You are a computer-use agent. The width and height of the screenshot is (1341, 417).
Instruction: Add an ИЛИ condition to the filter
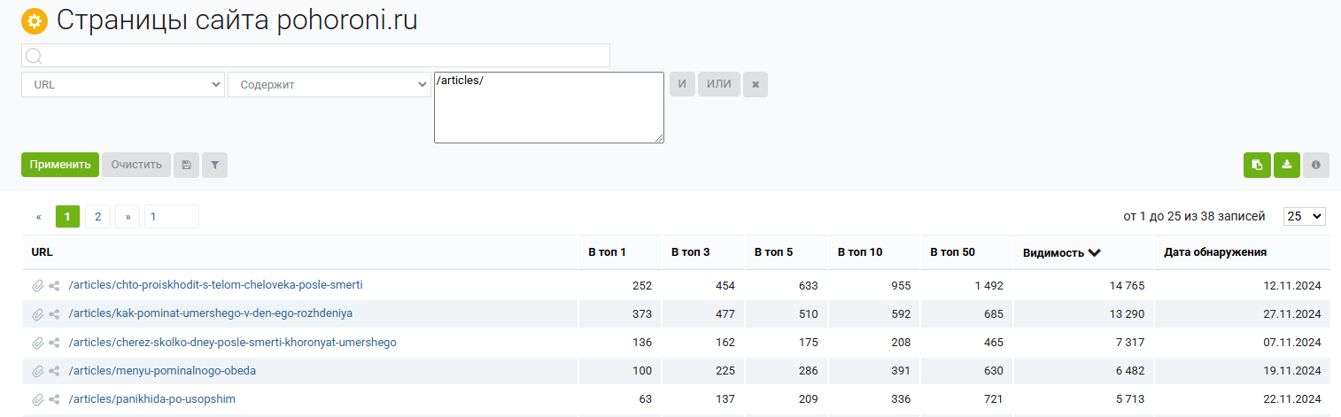click(718, 84)
